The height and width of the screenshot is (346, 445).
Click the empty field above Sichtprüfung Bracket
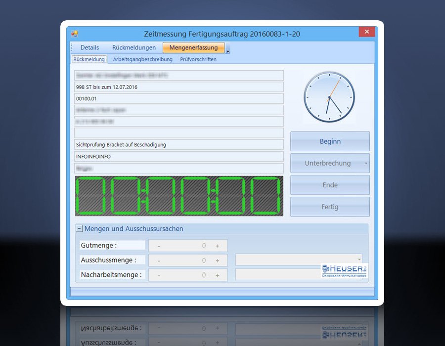(x=179, y=133)
